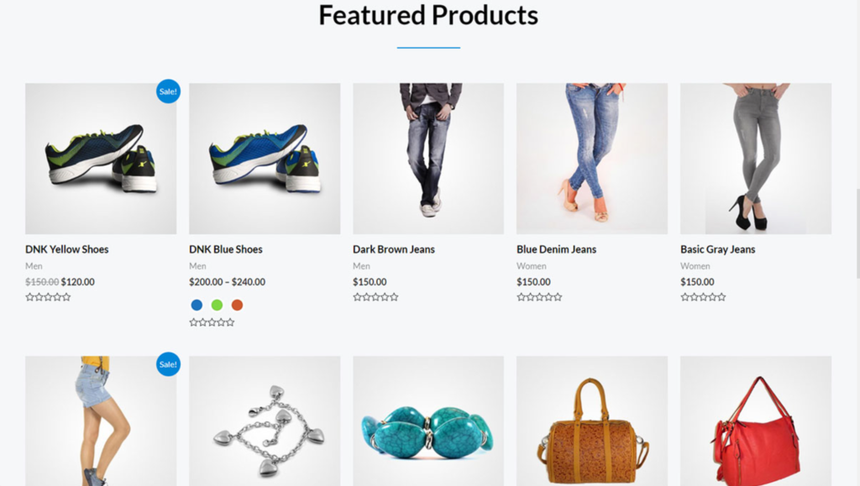The width and height of the screenshot is (860, 486).
Task: Click the red handbag product image
Action: (x=756, y=421)
